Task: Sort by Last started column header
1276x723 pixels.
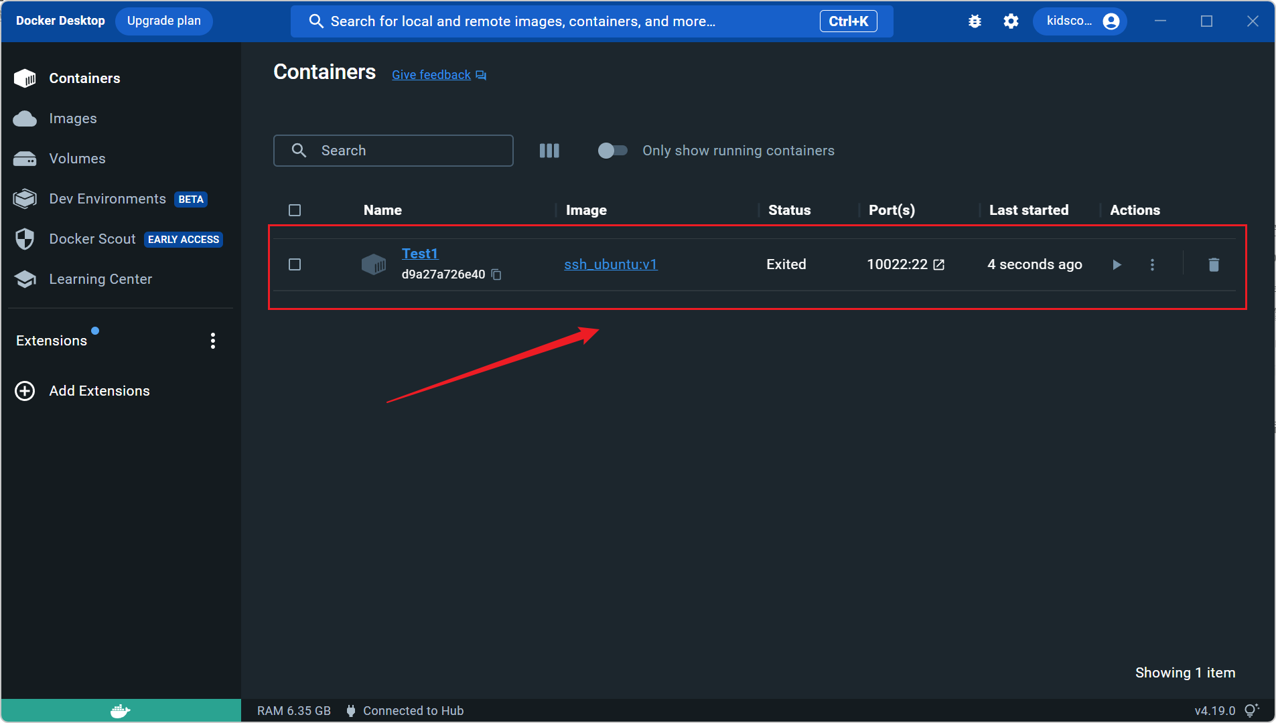Action: pyautogui.click(x=1029, y=210)
